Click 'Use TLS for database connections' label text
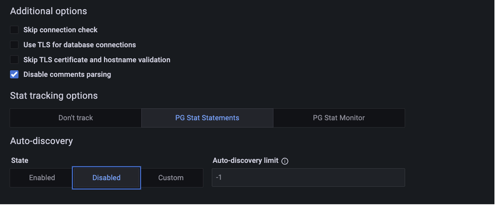 pos(80,45)
